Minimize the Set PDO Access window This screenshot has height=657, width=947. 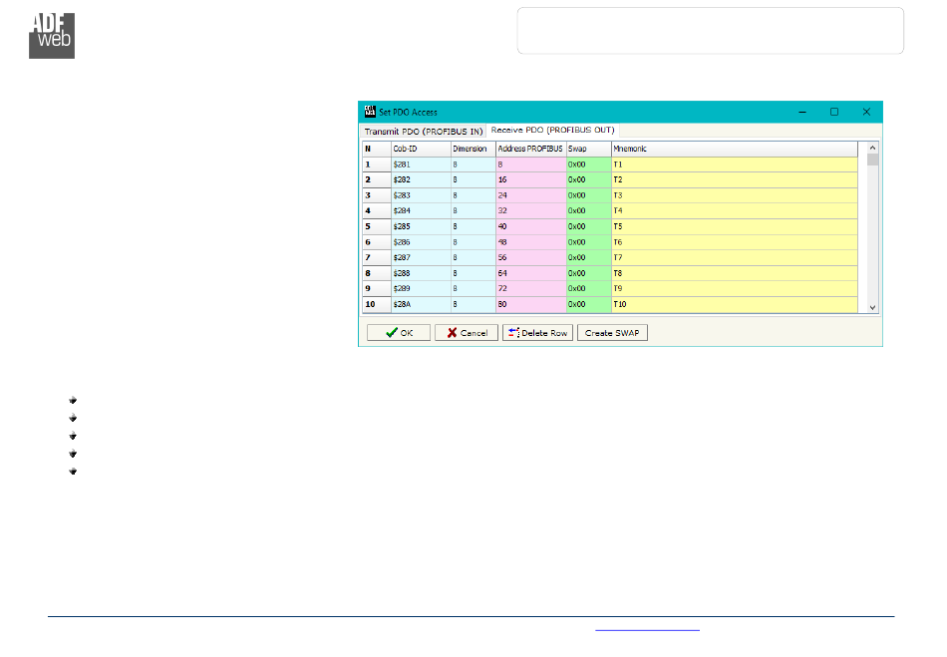click(x=802, y=112)
